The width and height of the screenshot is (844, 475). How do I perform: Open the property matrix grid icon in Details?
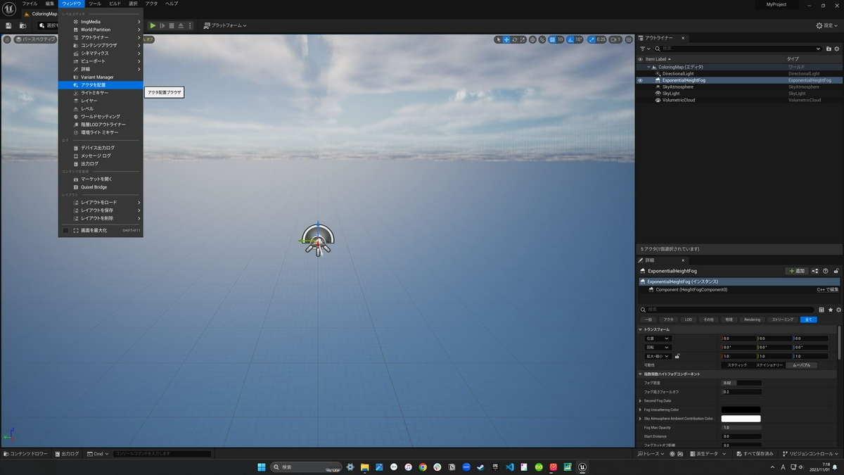coord(821,310)
